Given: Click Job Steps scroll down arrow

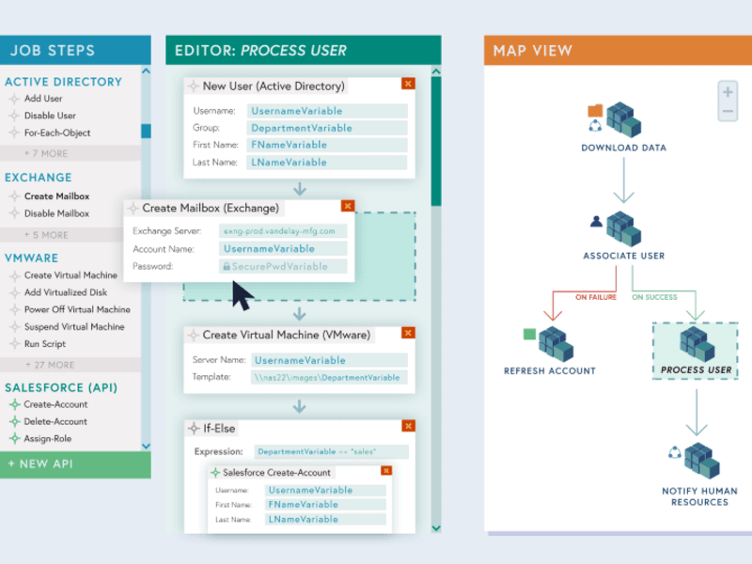Looking at the screenshot, I should click(x=147, y=446).
